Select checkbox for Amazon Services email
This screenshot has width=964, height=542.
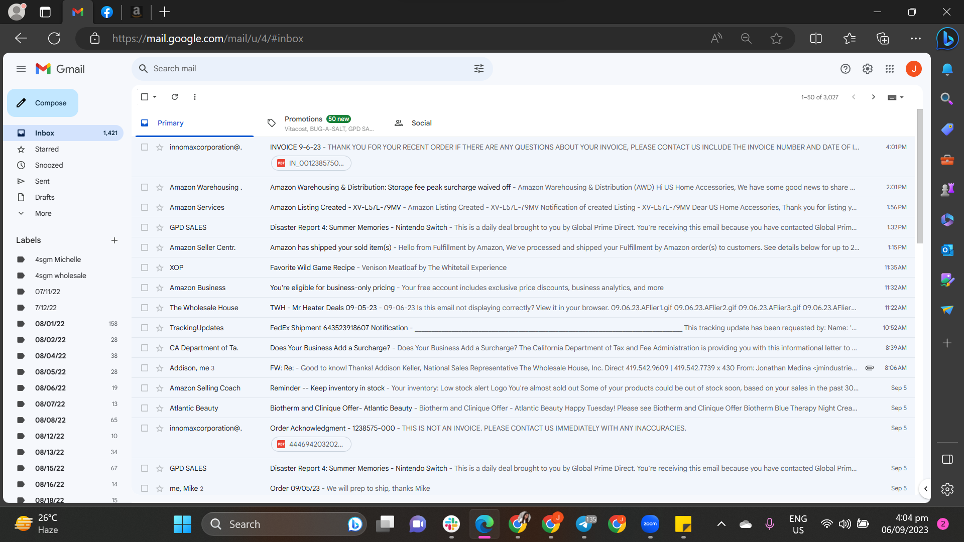pos(145,207)
